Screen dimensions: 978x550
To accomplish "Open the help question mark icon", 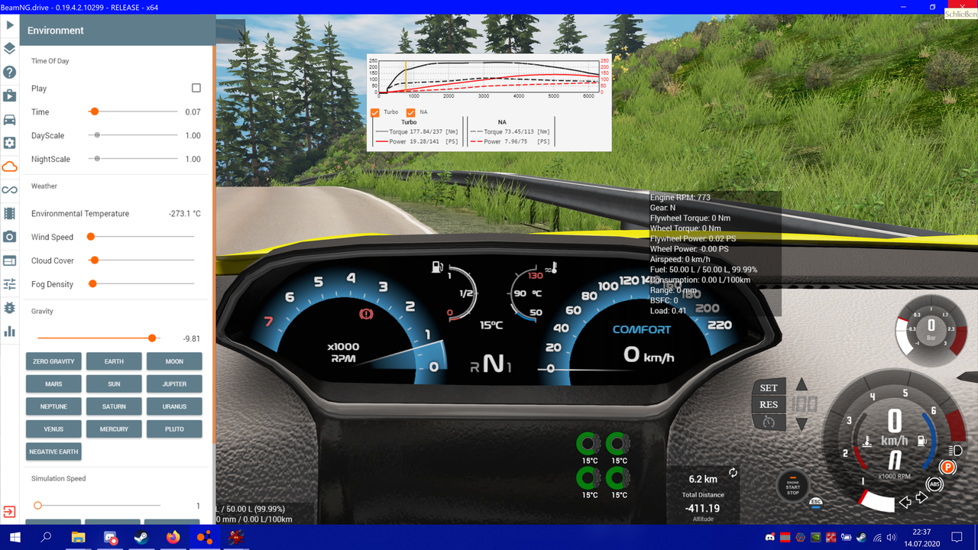I will [x=10, y=73].
